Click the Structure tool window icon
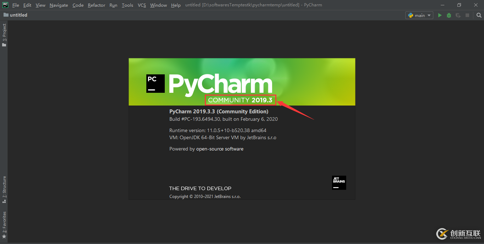The width and height of the screenshot is (484, 244). [x=4, y=201]
